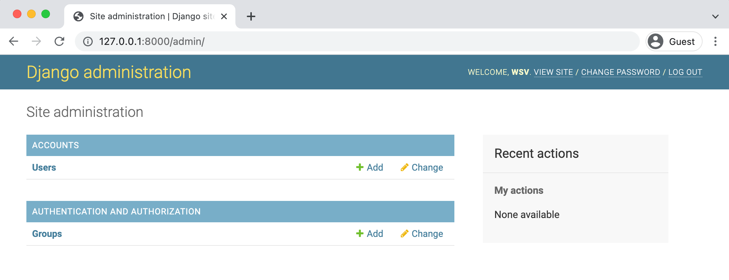
Task: Open Authentication and Authorization section
Action: [116, 212]
